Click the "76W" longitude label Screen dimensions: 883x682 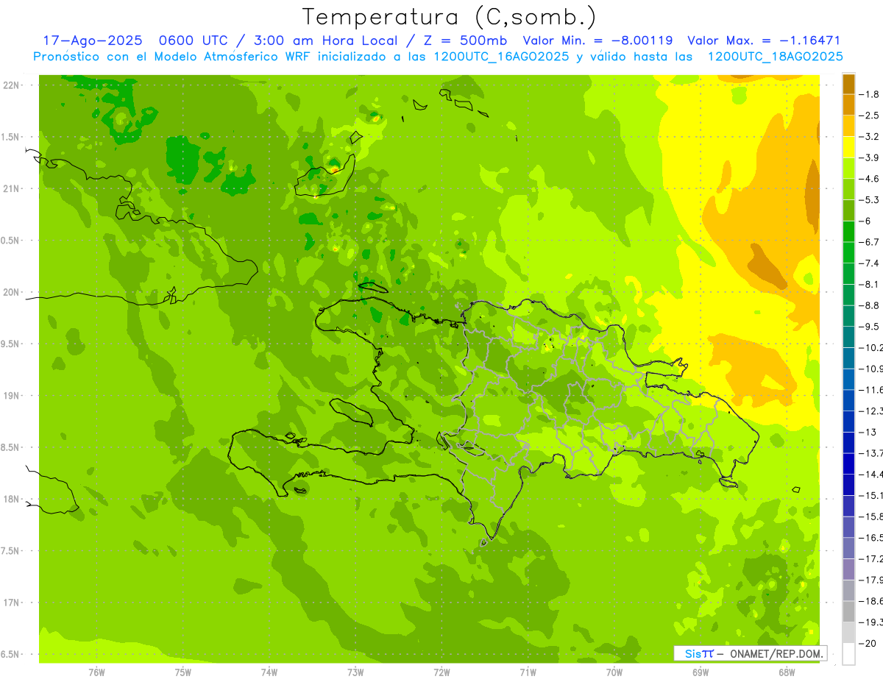[x=96, y=672]
